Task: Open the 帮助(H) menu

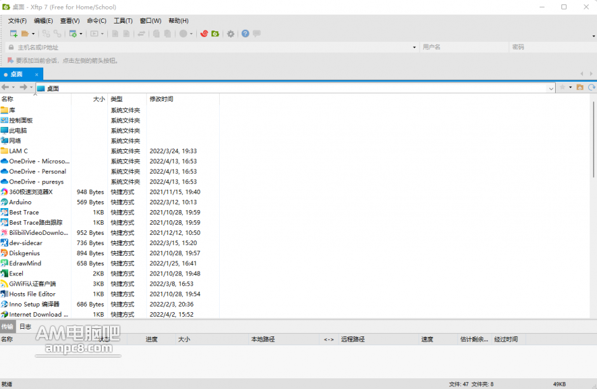Action: (178, 21)
